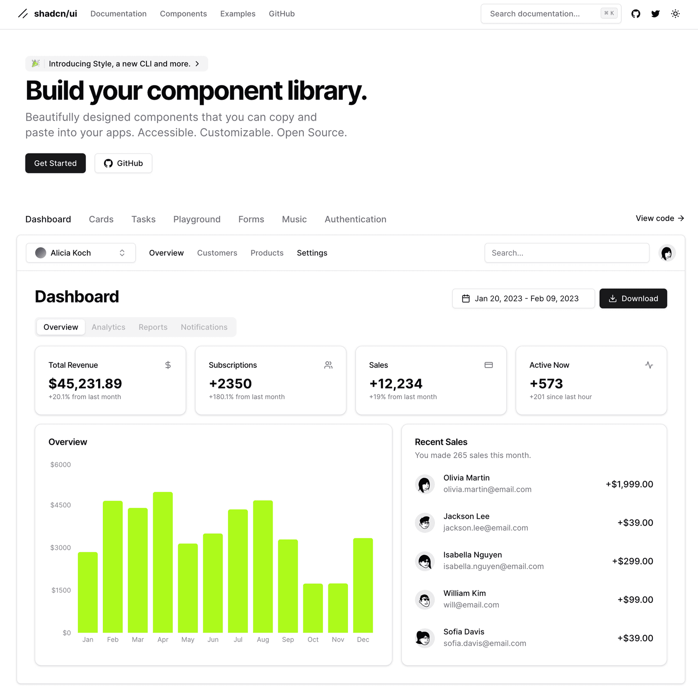698x697 pixels.
Task: Open the Introducing Style announcement chevron
Action: (x=197, y=64)
